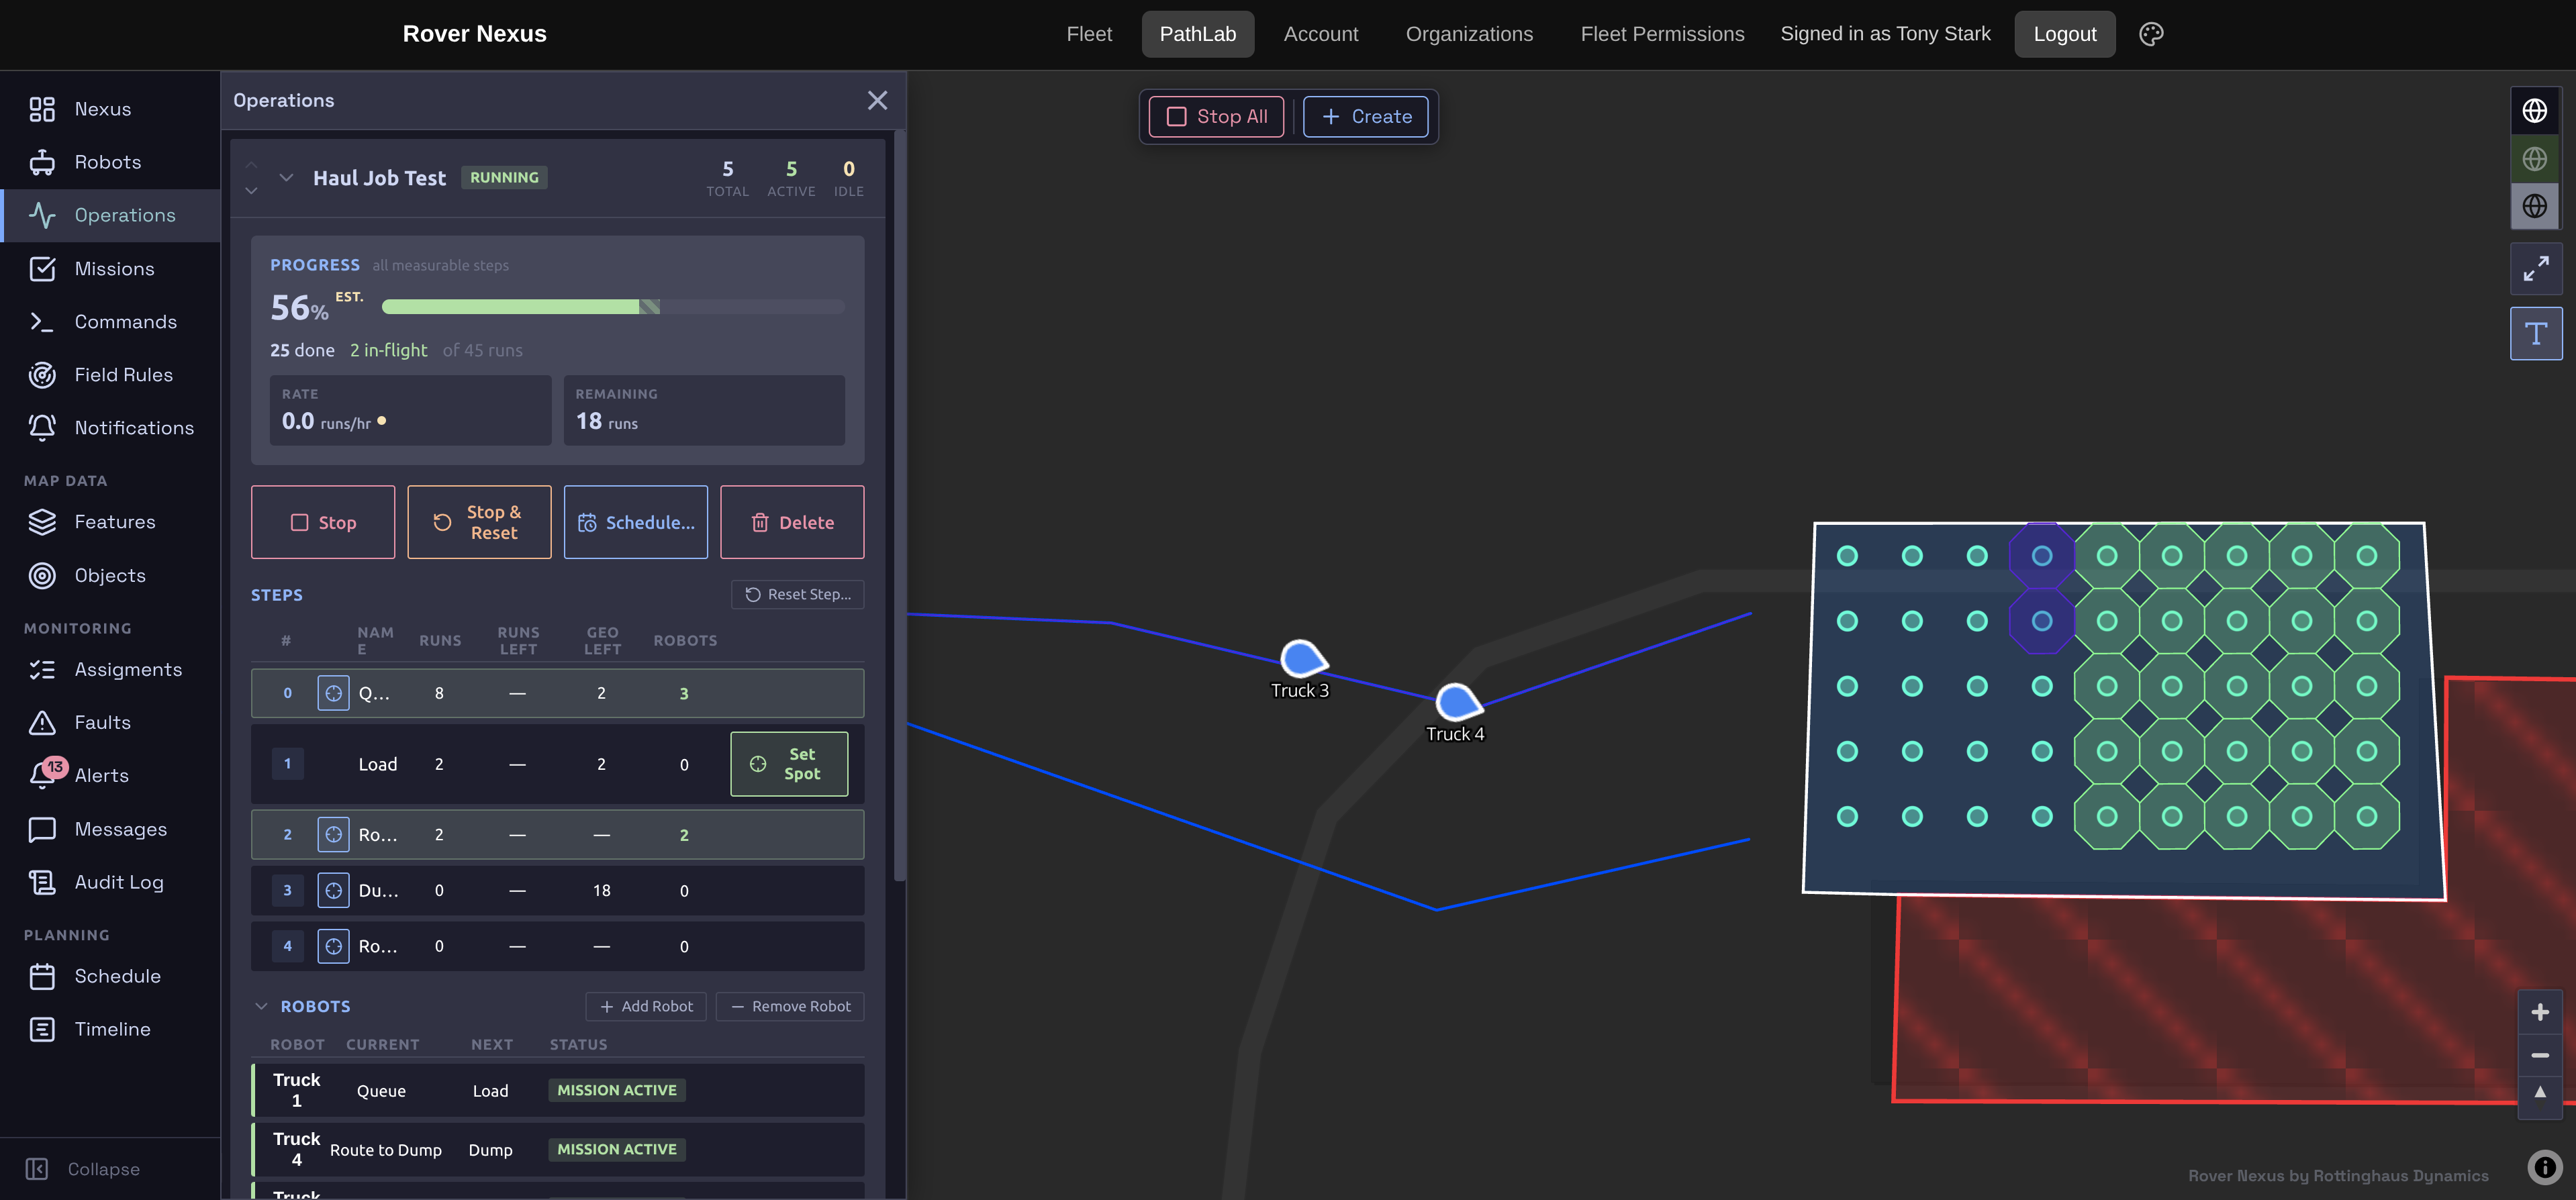Viewport: 2576px width, 1200px height.
Task: Stop the Haul Job Test operation
Action: coord(323,522)
